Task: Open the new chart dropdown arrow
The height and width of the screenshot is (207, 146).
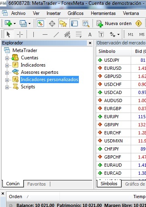Action: point(15,23)
